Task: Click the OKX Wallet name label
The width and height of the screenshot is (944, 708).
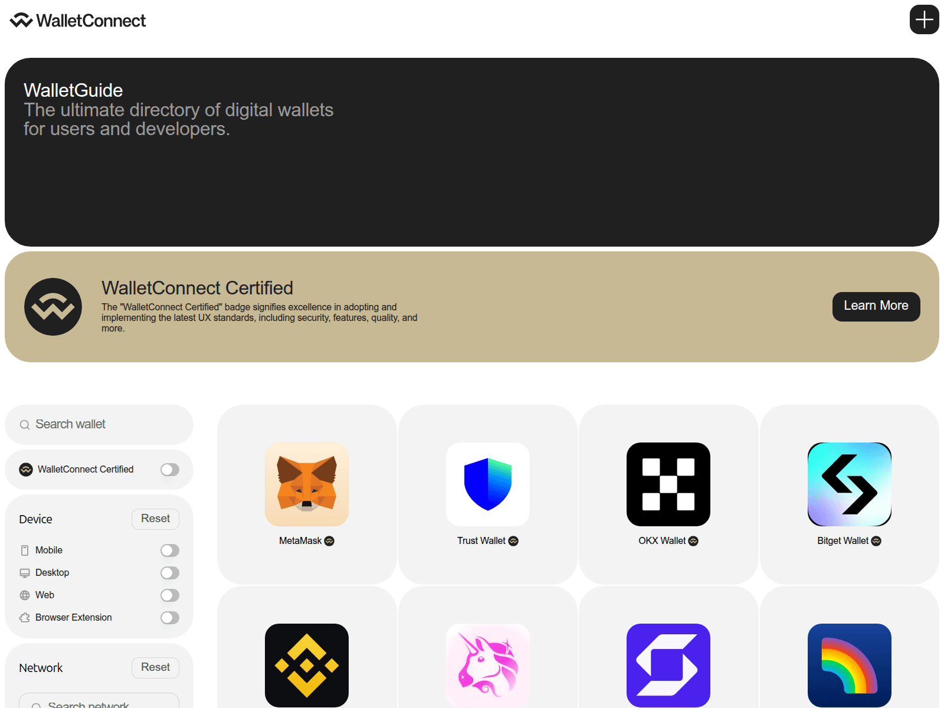Action: tap(662, 541)
